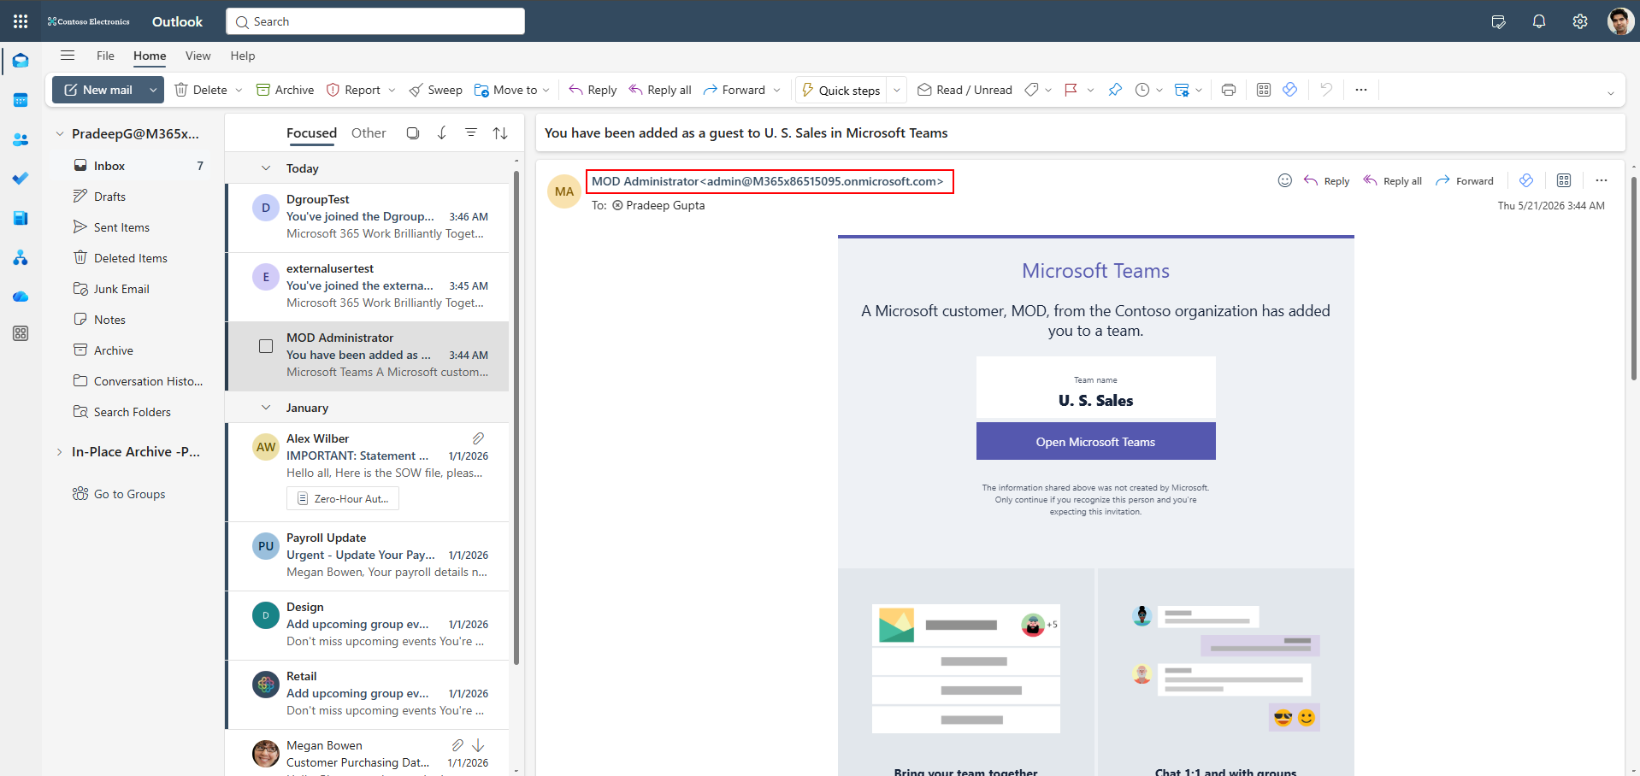The height and width of the screenshot is (776, 1640).
Task: Open the More apps grid in left rail
Action: [21, 333]
